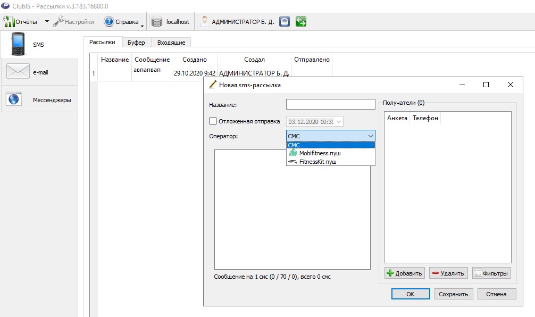Click the Название input field
The height and width of the screenshot is (317, 535).
331,104
